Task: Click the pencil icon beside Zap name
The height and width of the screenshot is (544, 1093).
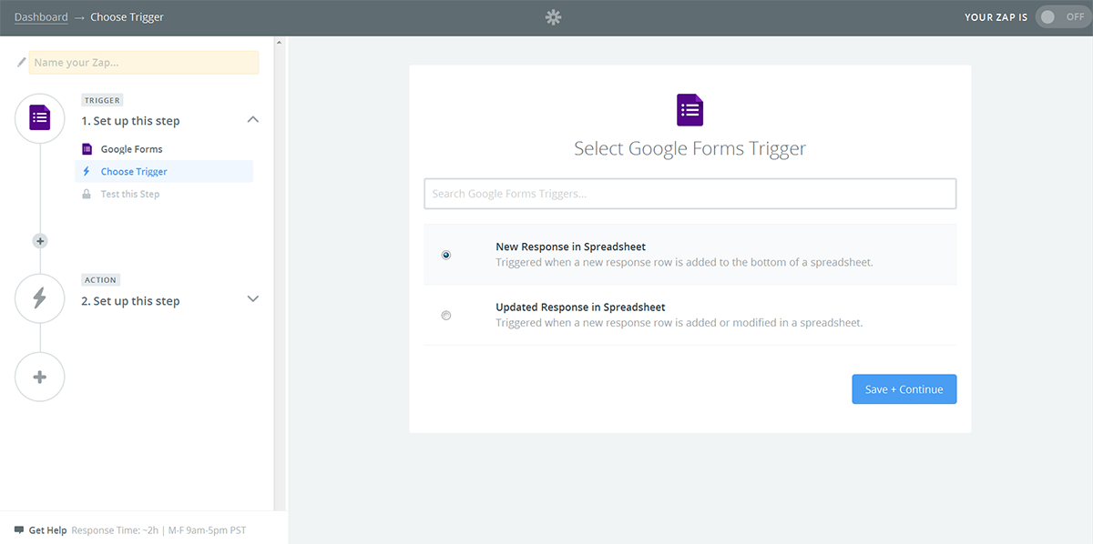Action: (21, 63)
